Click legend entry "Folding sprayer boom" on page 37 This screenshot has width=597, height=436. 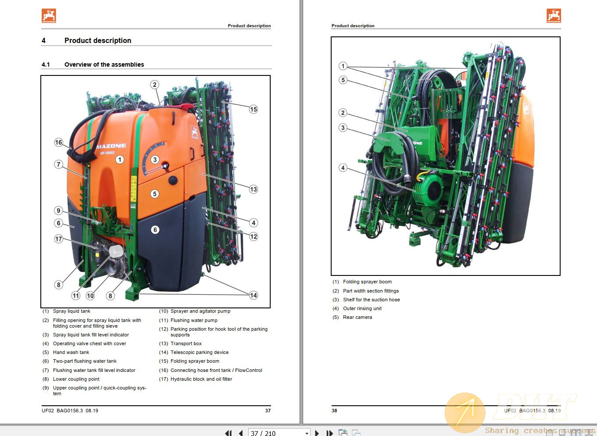pos(195,361)
